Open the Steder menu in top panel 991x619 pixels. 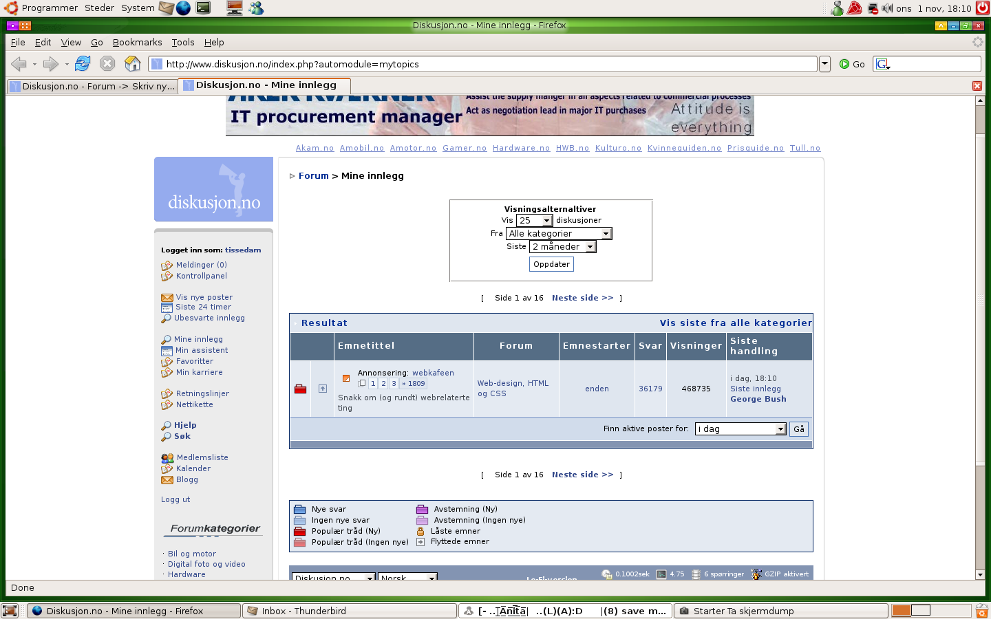(x=99, y=8)
